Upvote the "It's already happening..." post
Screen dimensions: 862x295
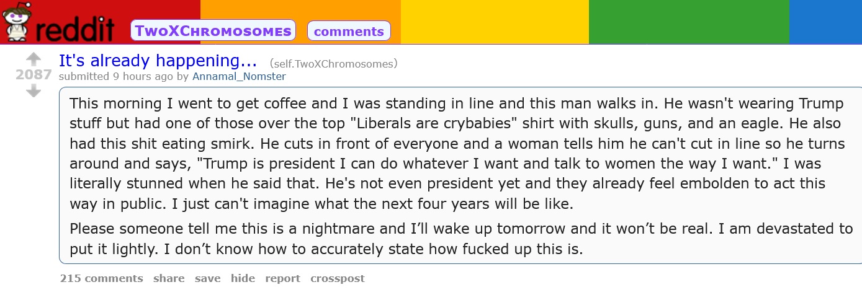click(x=34, y=59)
